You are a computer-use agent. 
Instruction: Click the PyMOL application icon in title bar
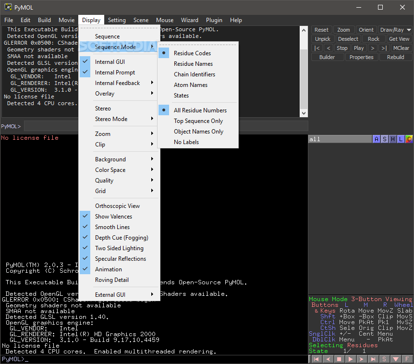click(8, 7)
